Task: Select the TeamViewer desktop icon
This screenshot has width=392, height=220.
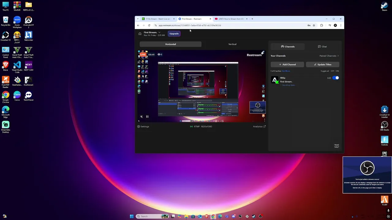Action: [x=28, y=96]
